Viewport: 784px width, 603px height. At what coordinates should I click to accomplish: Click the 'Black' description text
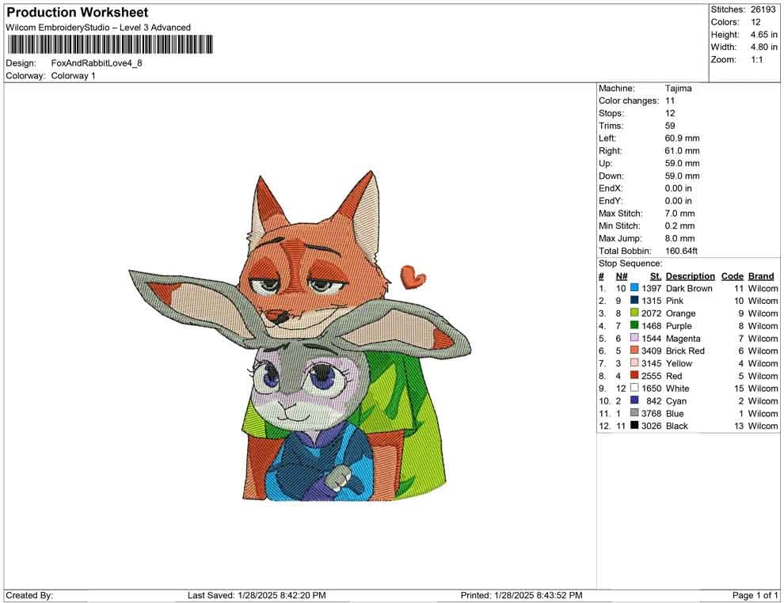676,426
